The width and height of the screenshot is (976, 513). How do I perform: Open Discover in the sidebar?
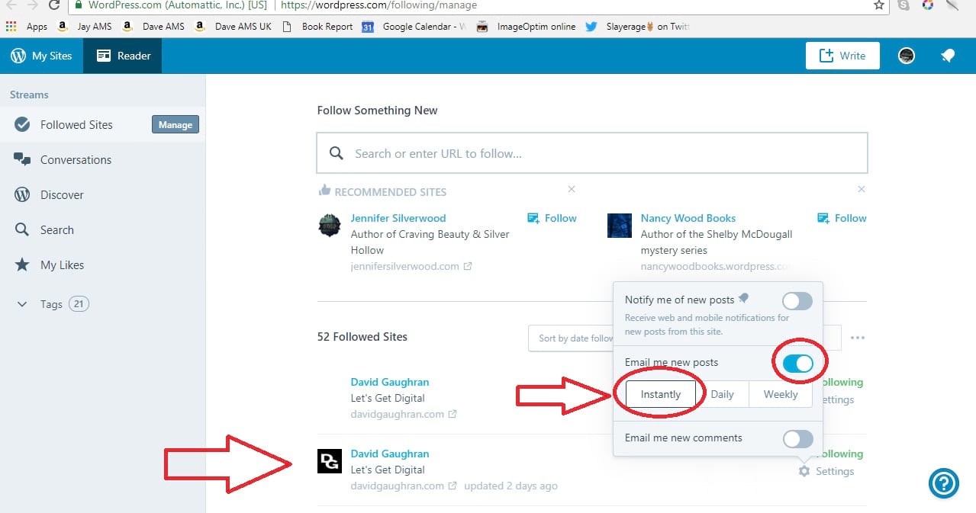point(62,195)
